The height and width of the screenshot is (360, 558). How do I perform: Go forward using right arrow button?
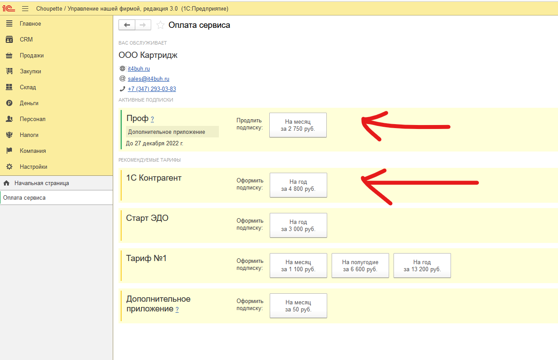coord(143,25)
